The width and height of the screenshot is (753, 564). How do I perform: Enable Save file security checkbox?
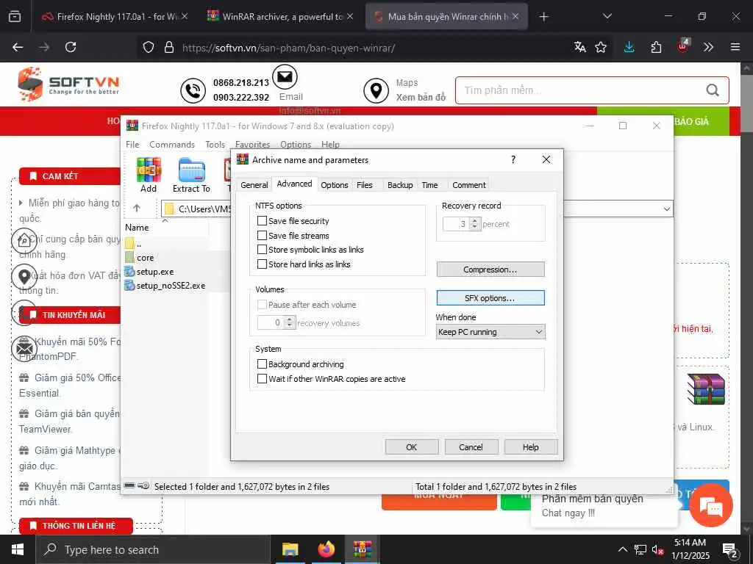pos(263,221)
